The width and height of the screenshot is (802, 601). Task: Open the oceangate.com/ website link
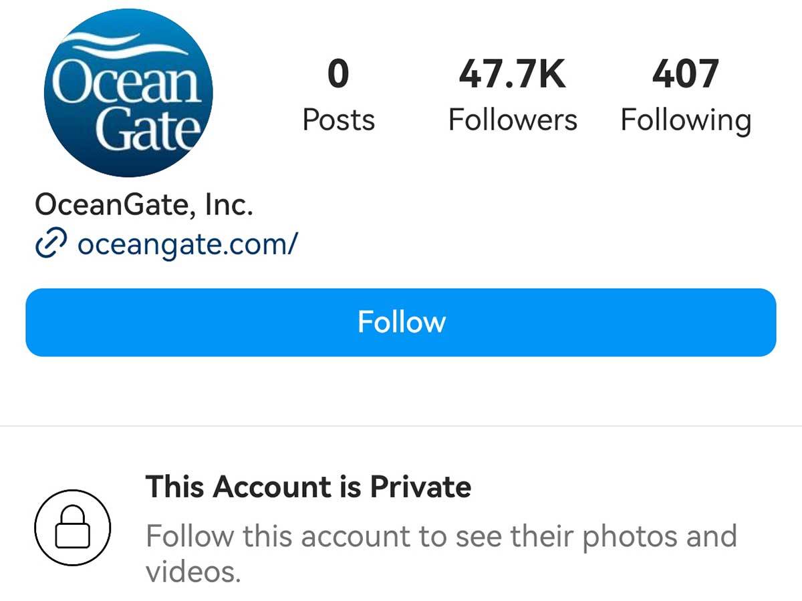coord(187,245)
